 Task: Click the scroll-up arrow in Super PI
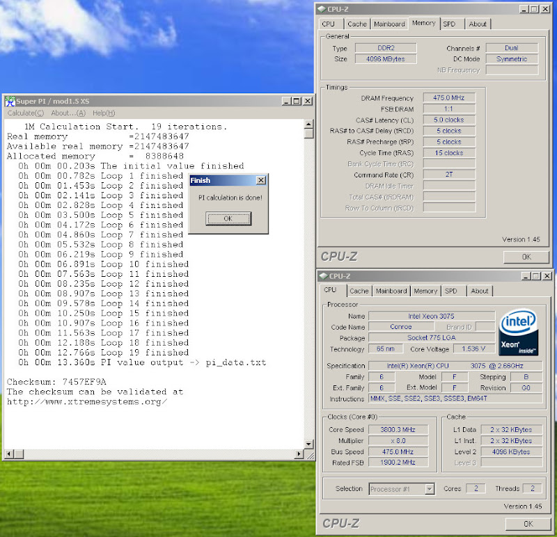coord(308,125)
